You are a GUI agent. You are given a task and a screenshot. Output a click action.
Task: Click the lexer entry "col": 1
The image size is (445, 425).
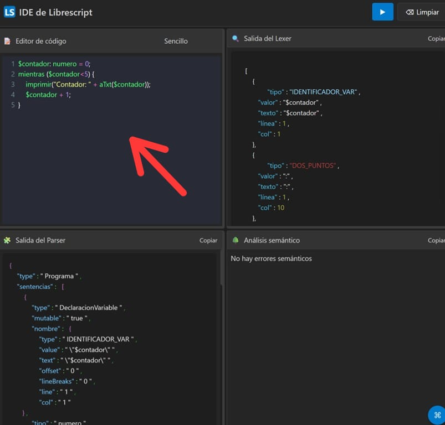[269, 134]
